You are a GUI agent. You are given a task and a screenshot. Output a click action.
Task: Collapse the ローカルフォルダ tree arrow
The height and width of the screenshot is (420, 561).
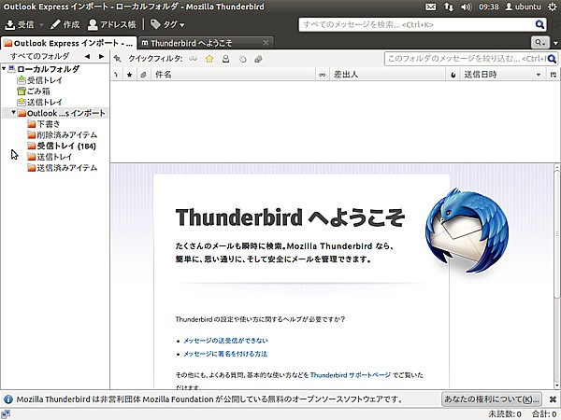[4, 68]
